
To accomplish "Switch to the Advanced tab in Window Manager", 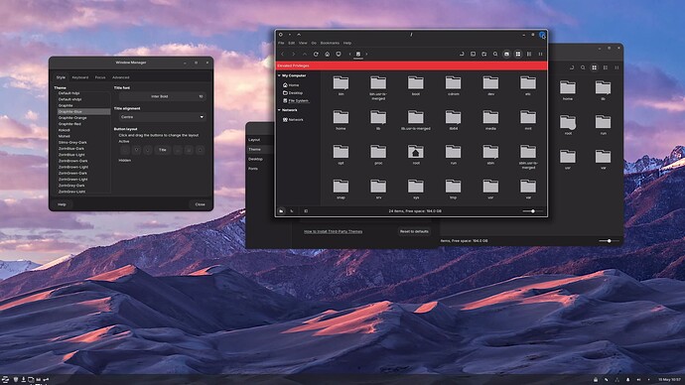I will pos(120,77).
